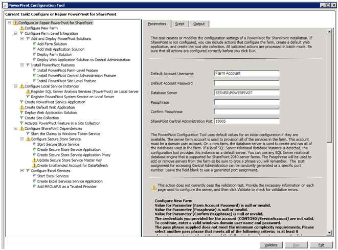This screenshot has width=338, height=250.
Task: Click the parameters pane scrollbar down arrow
Action: pos(329,232)
